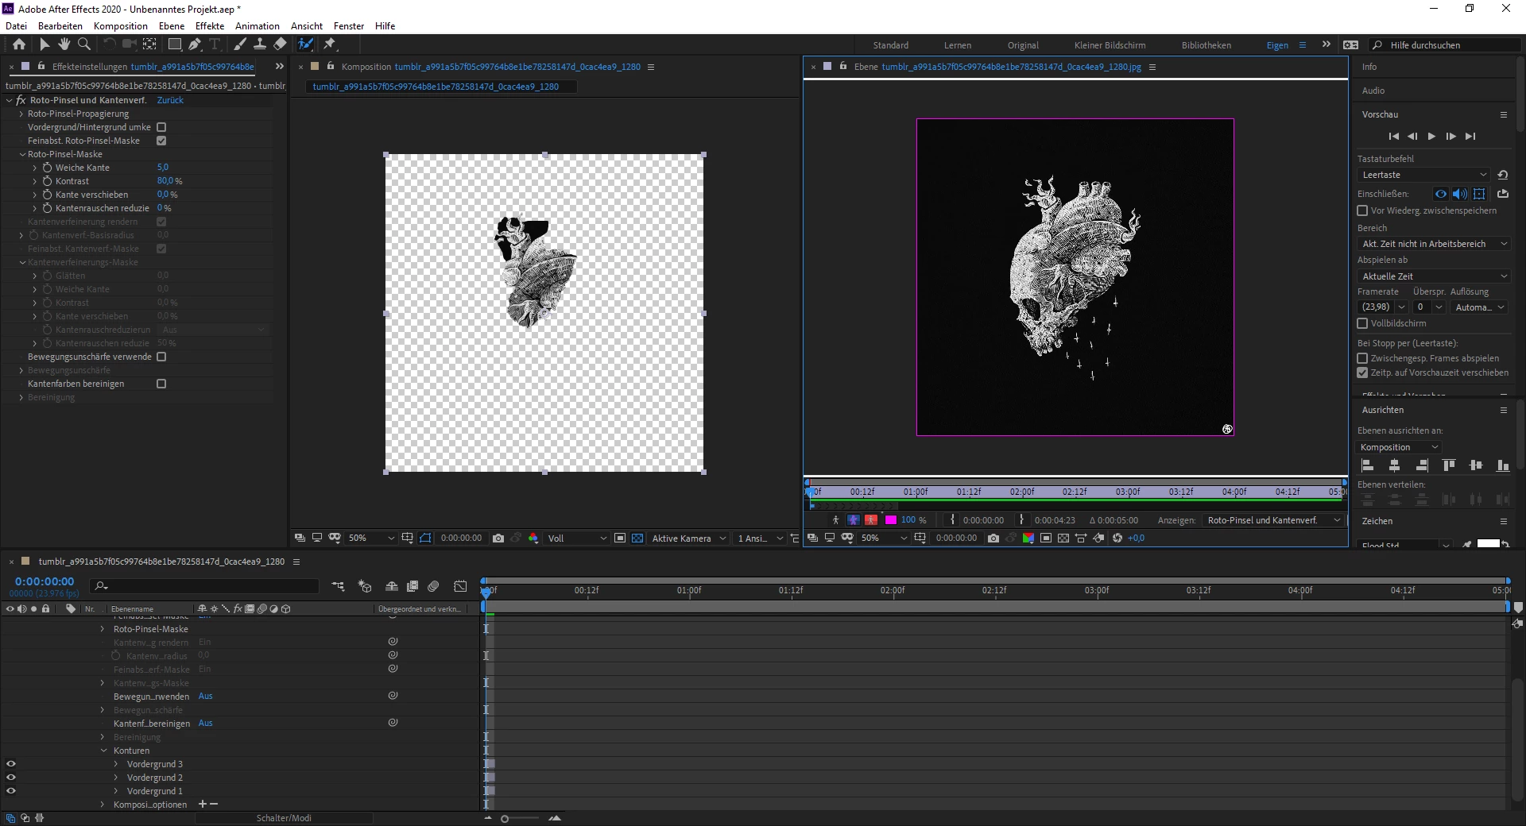The width and height of the screenshot is (1526, 826).
Task: Enable motion blur for timeline layers
Action: (433, 586)
